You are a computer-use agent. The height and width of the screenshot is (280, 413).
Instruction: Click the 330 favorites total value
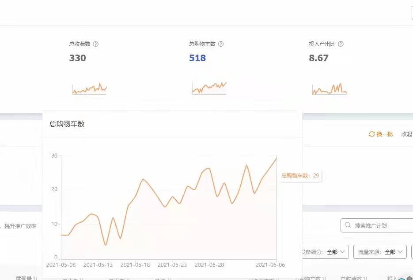(x=78, y=58)
